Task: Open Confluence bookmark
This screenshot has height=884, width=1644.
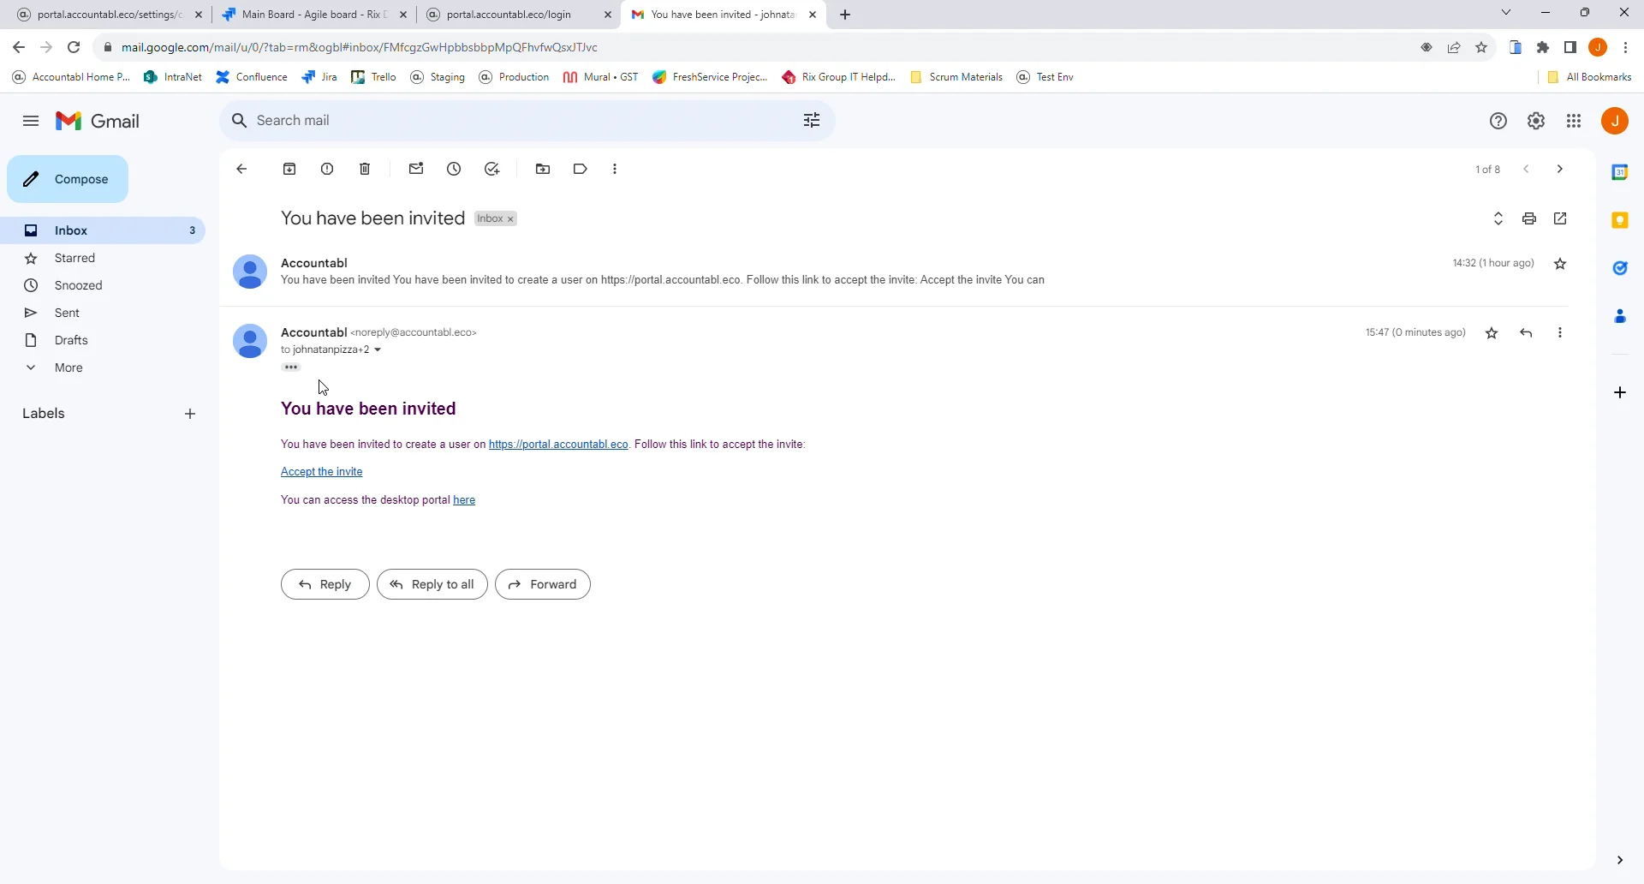Action: point(252,77)
